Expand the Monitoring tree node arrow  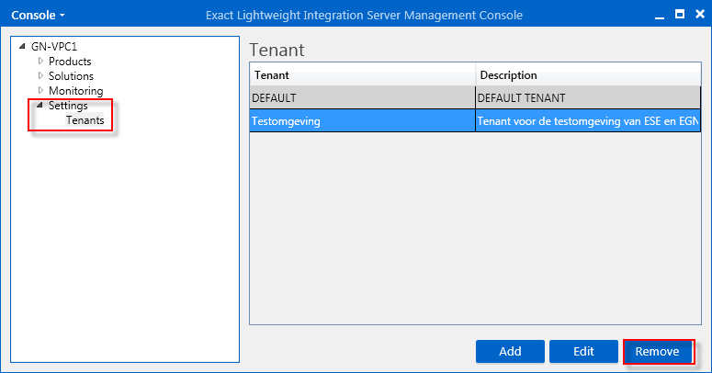40,90
